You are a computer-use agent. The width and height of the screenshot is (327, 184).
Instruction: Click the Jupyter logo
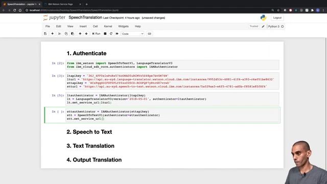click(54, 18)
